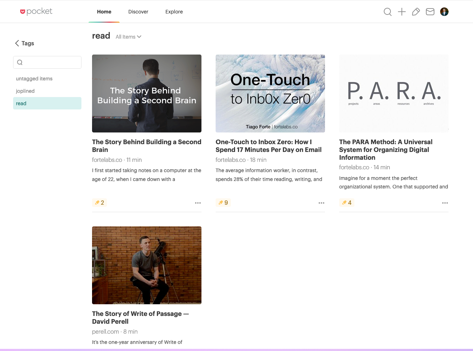Select the read tag in sidebar

(x=47, y=103)
